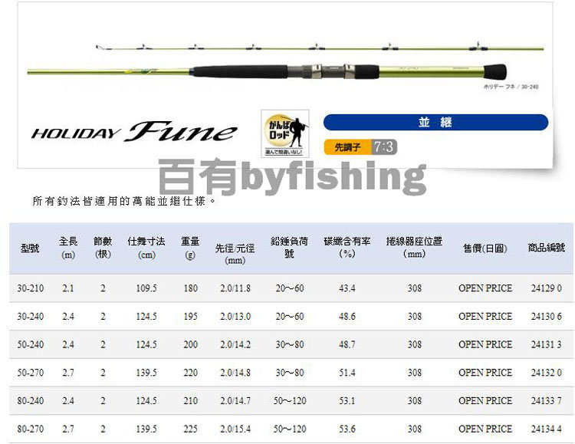Click the 所有釣法皆適用 description text
The image size is (575, 444).
point(124,201)
